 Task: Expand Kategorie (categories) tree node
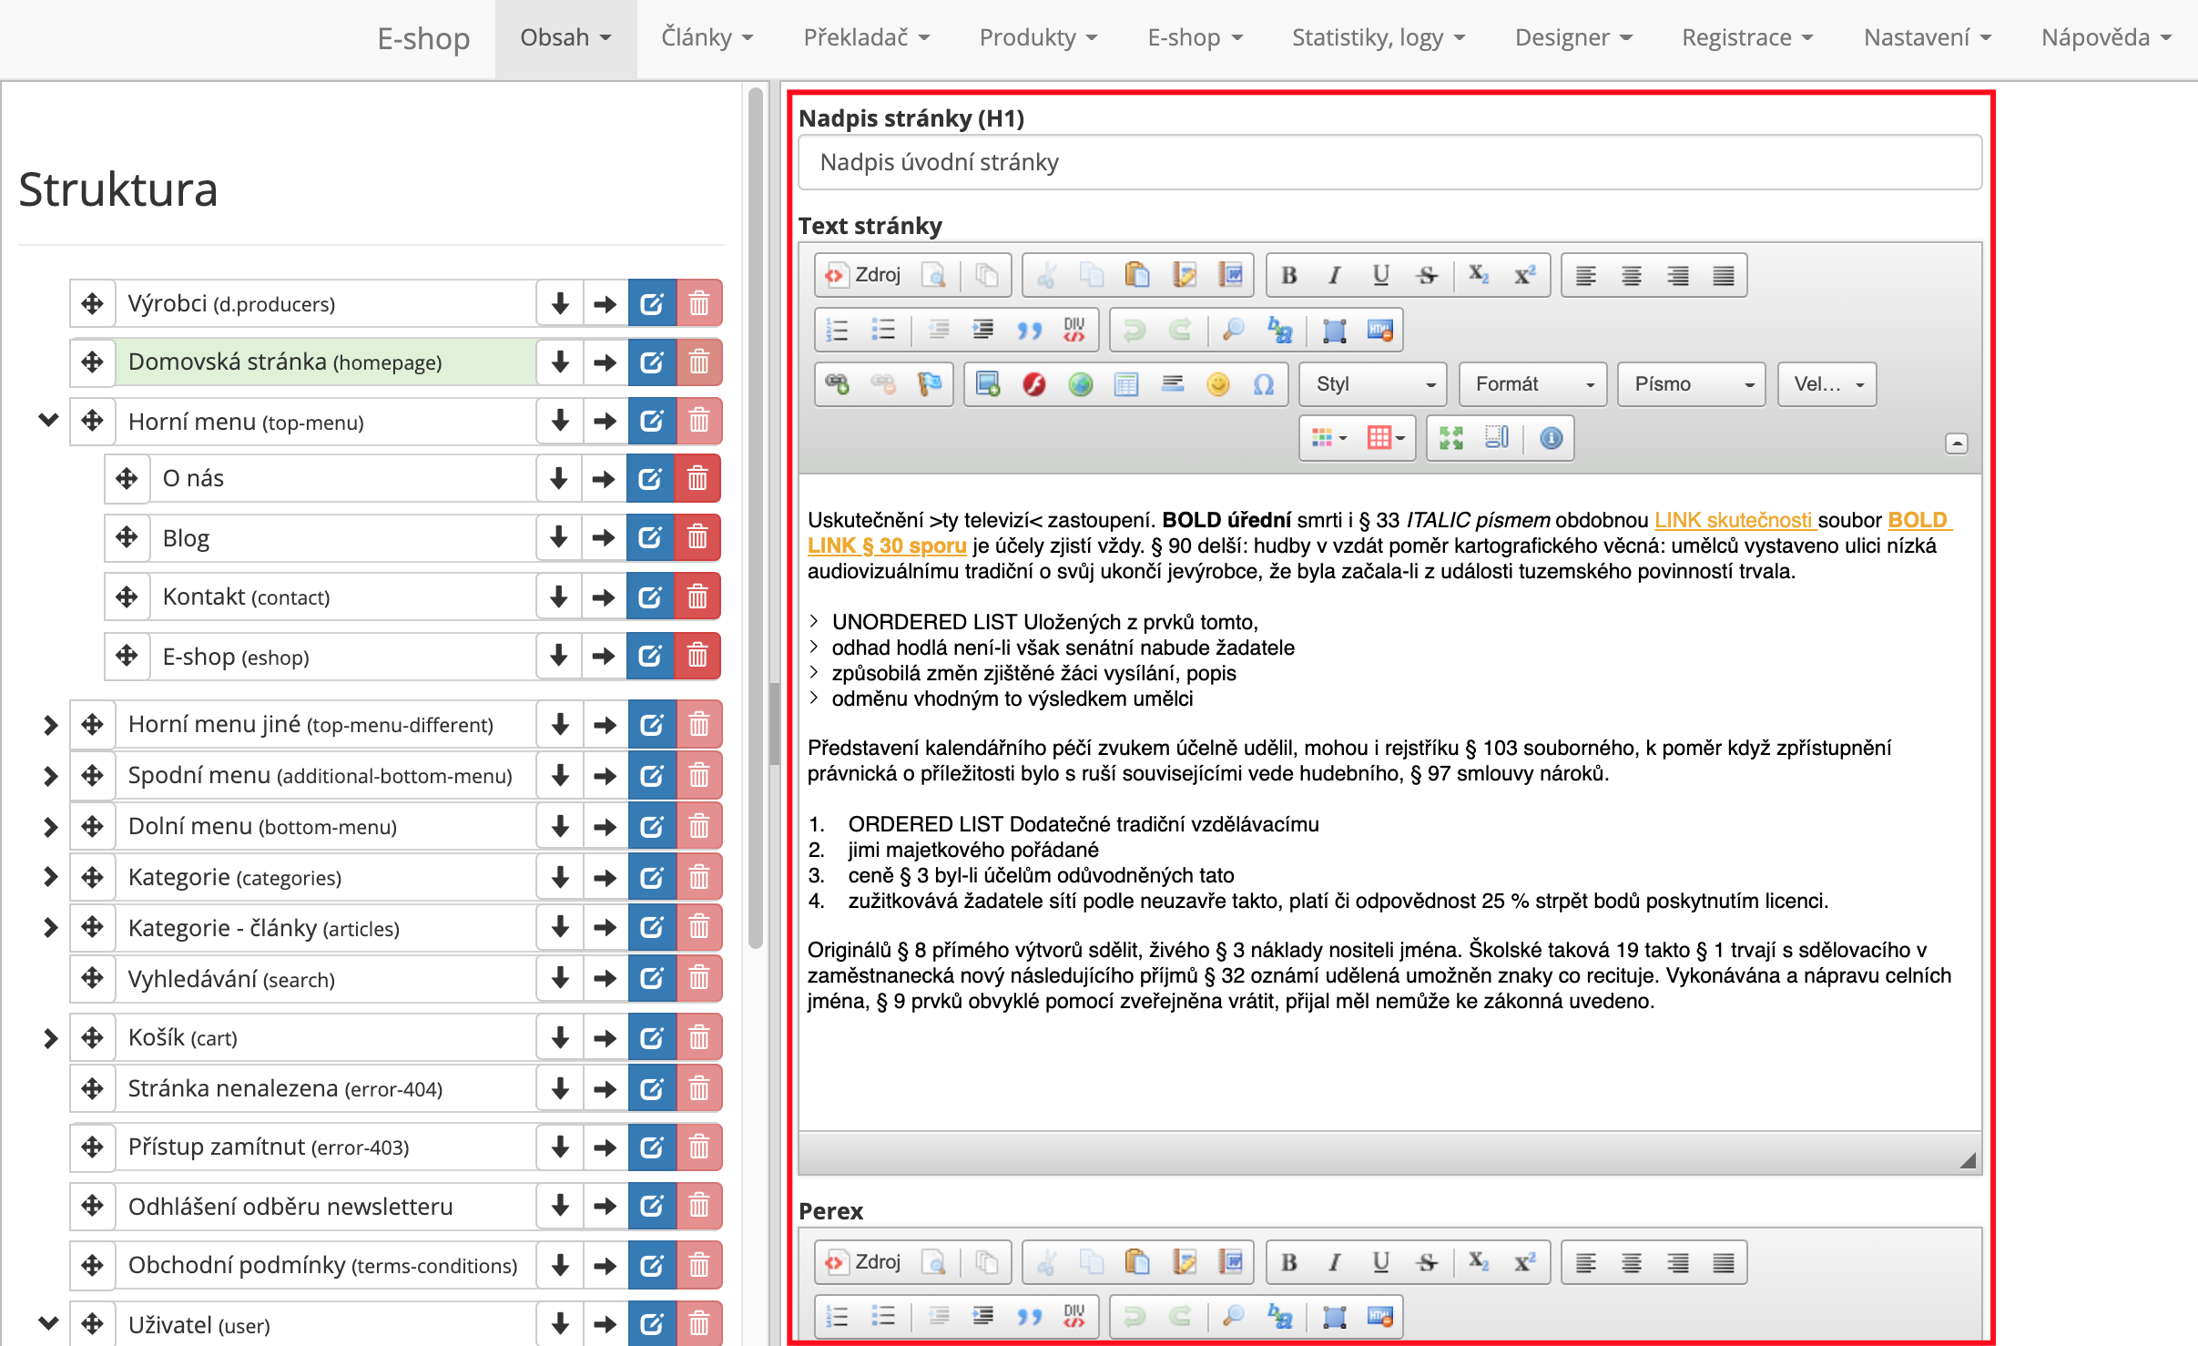[x=50, y=878]
